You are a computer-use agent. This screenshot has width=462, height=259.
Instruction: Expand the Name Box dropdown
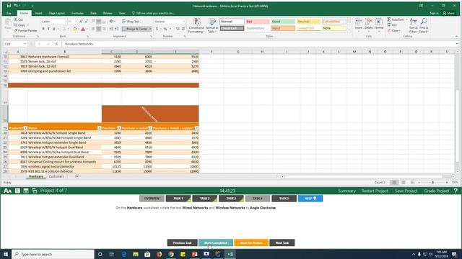click(x=25, y=44)
